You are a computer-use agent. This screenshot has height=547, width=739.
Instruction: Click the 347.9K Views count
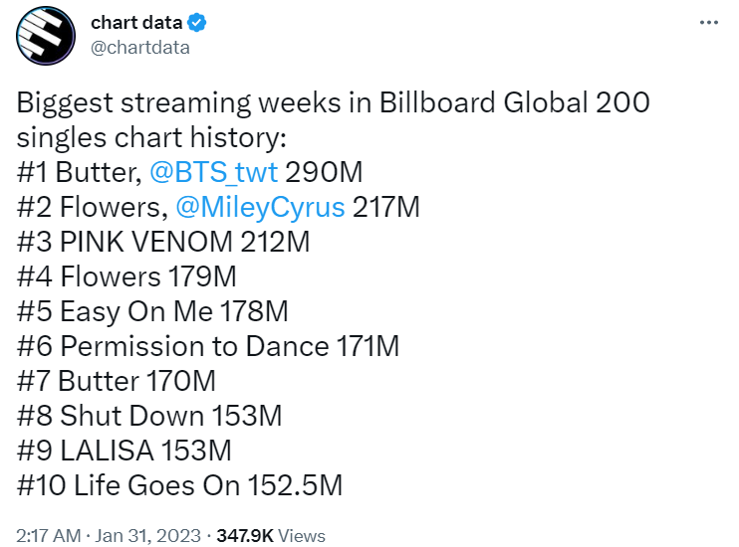pyautogui.click(x=271, y=536)
